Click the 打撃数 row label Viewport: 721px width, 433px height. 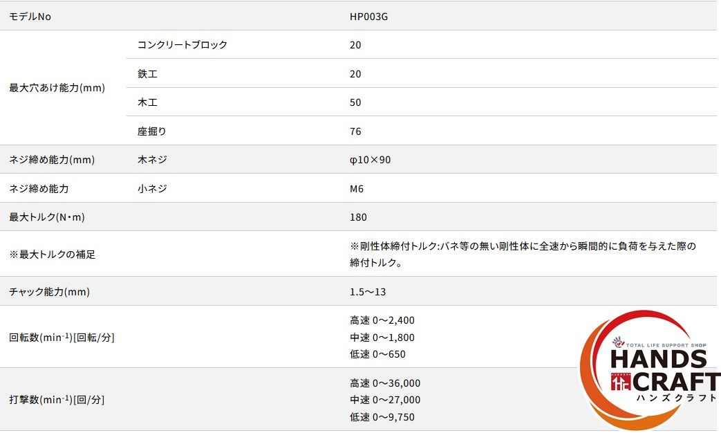[x=57, y=400]
